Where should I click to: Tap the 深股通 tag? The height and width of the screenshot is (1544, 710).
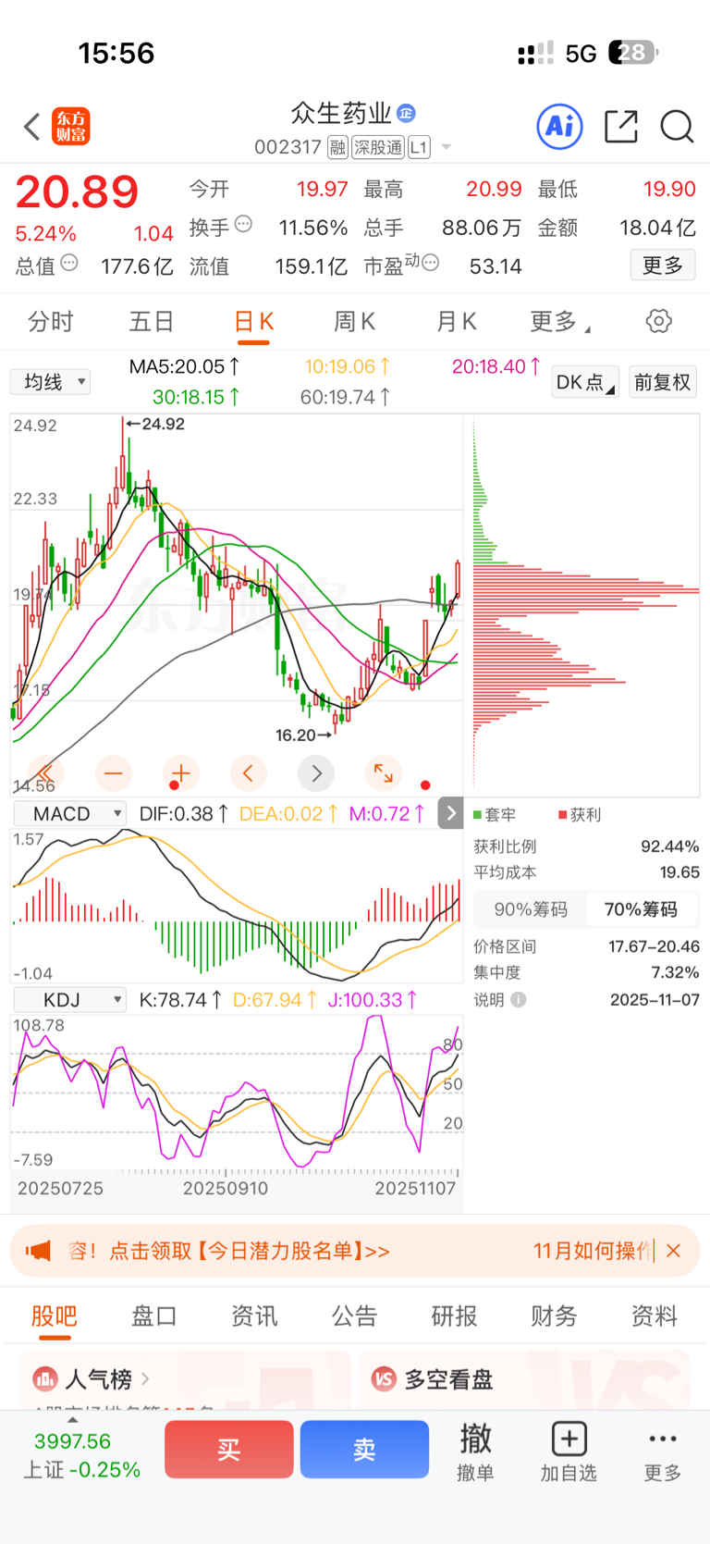pyautogui.click(x=378, y=147)
